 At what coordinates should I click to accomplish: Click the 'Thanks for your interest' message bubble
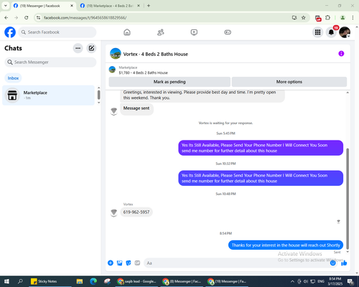click(x=286, y=245)
